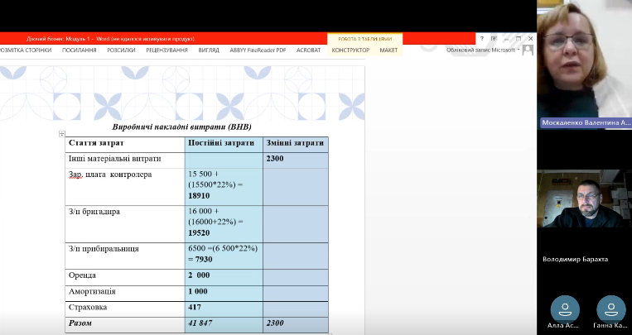632x335 pixels.
Task: Select Володимир Барахта video thumbnail
Action: click(x=585, y=205)
